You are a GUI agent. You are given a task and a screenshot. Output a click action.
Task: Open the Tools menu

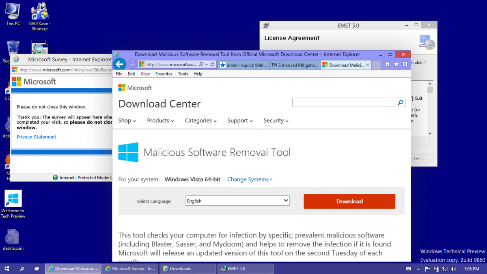[183, 74]
